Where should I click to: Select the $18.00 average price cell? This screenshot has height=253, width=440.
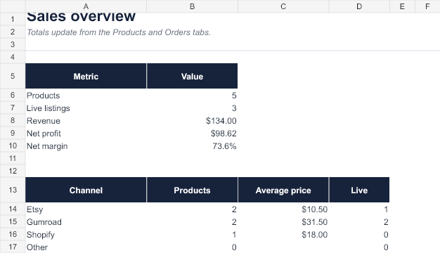pyautogui.click(x=283, y=235)
